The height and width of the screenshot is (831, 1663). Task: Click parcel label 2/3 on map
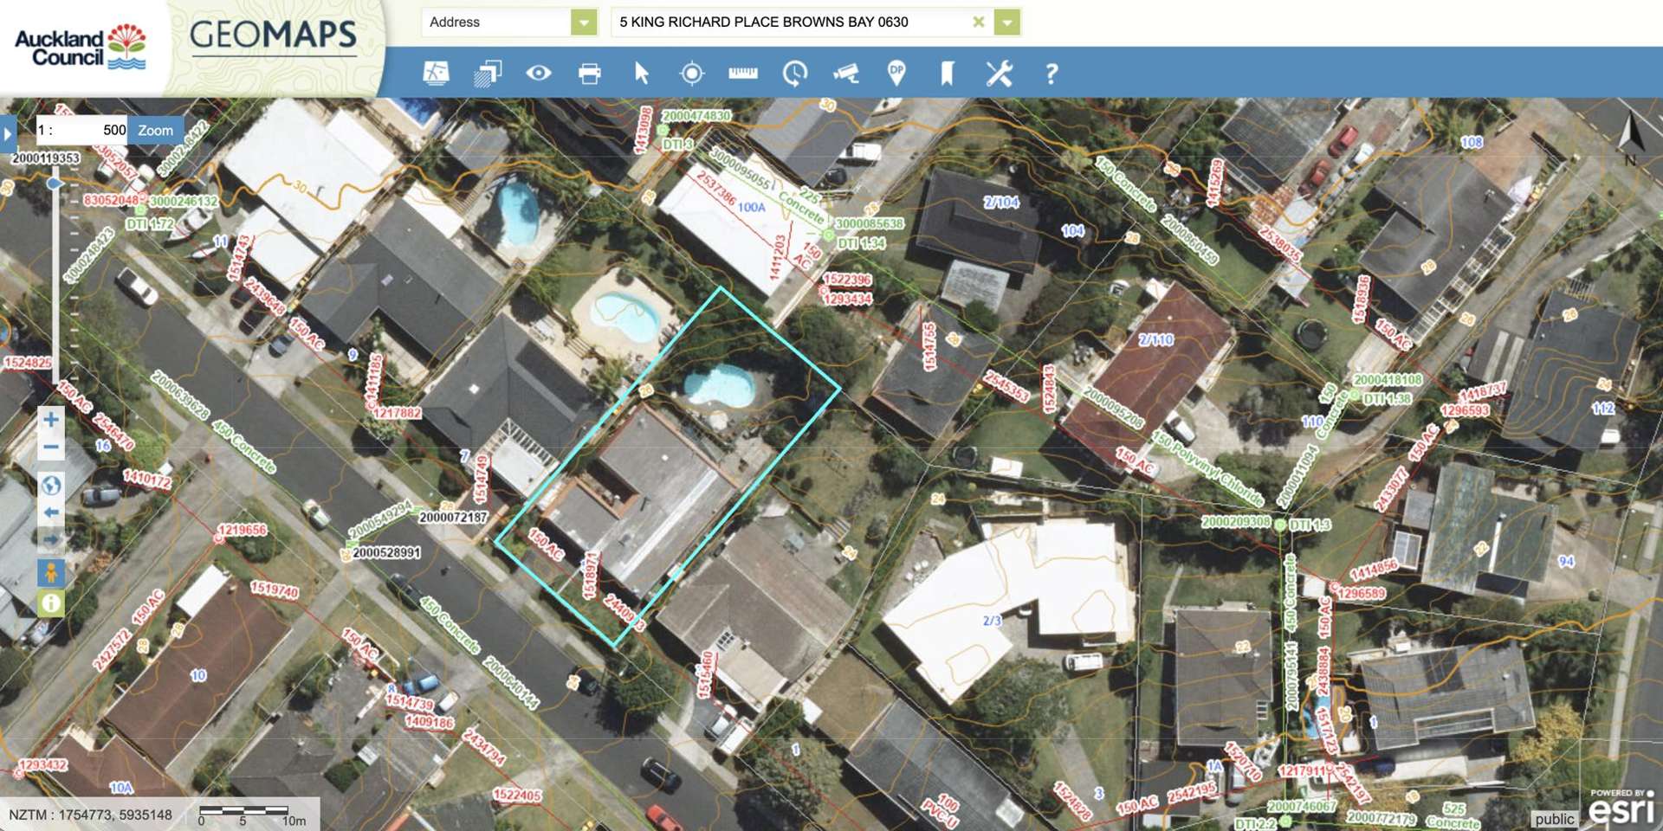pos(992,621)
